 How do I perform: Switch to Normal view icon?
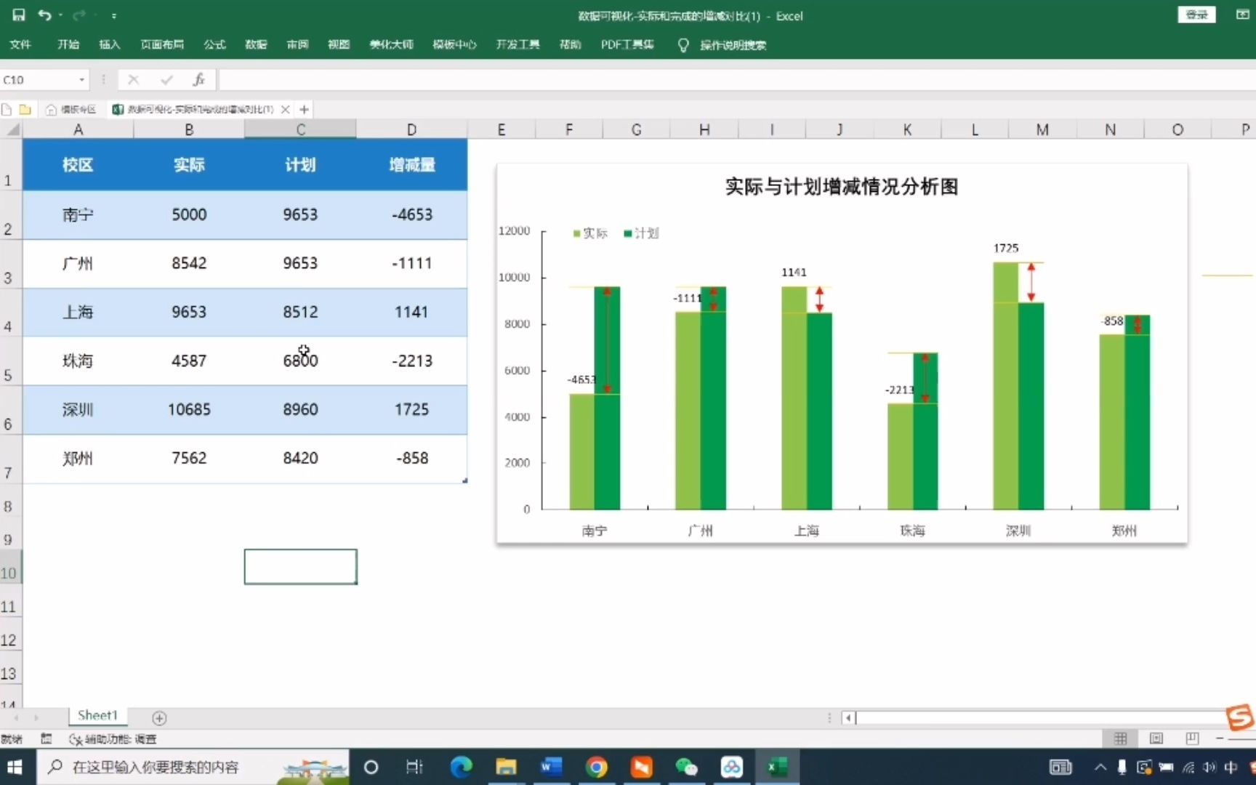click(x=1120, y=739)
